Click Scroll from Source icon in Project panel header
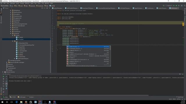 [x=42, y=8]
